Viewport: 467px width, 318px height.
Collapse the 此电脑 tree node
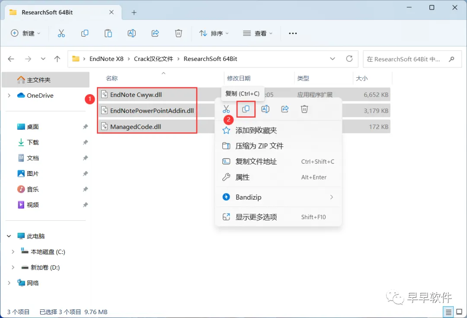pos(9,236)
